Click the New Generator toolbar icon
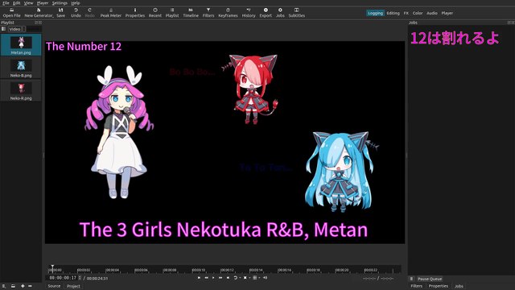Screen dimensions: 515x290 pyautogui.click(x=39, y=13)
